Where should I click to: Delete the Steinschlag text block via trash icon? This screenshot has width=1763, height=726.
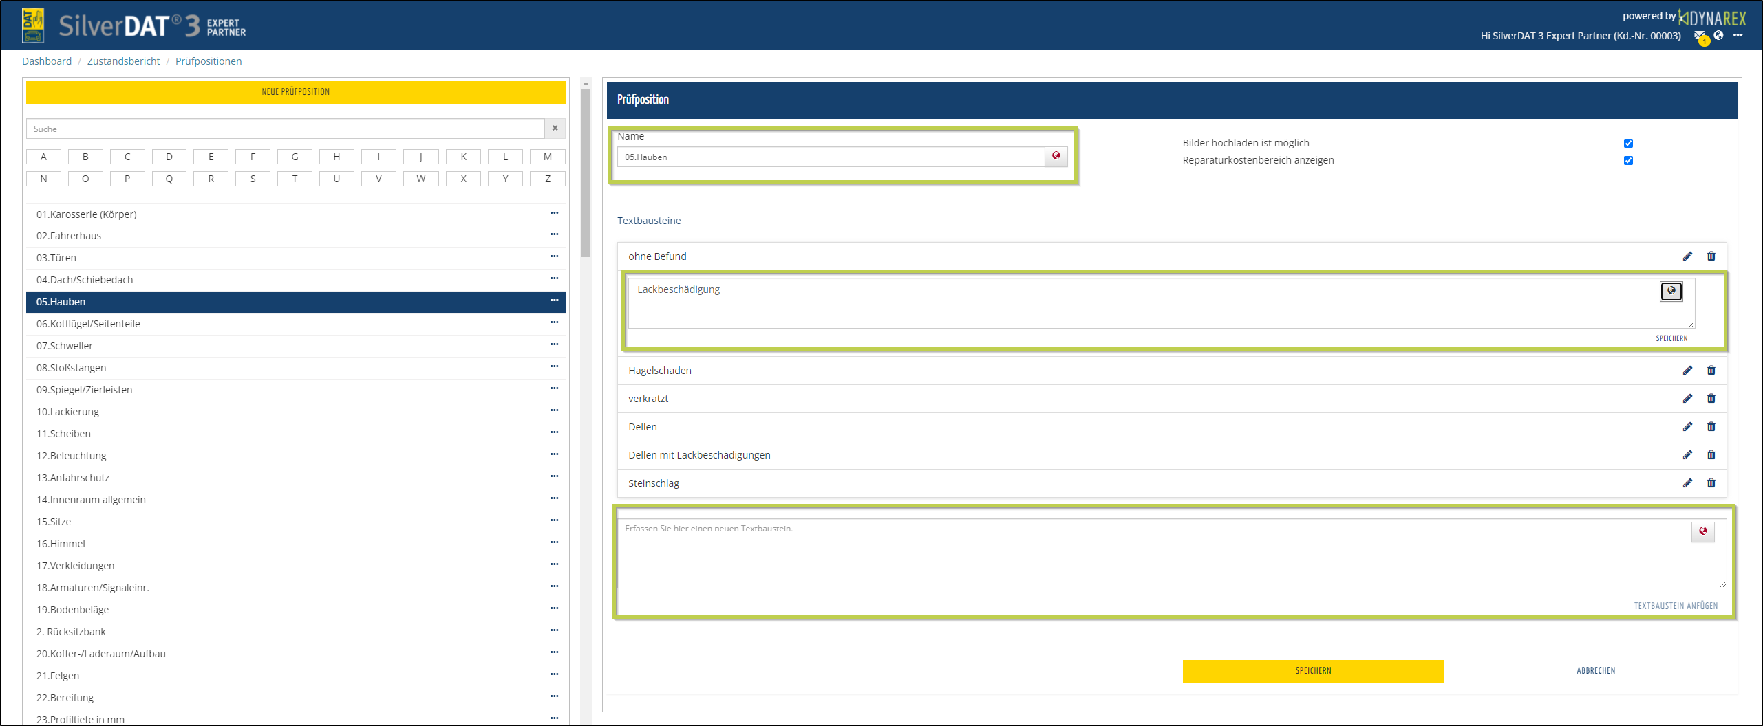click(1711, 483)
